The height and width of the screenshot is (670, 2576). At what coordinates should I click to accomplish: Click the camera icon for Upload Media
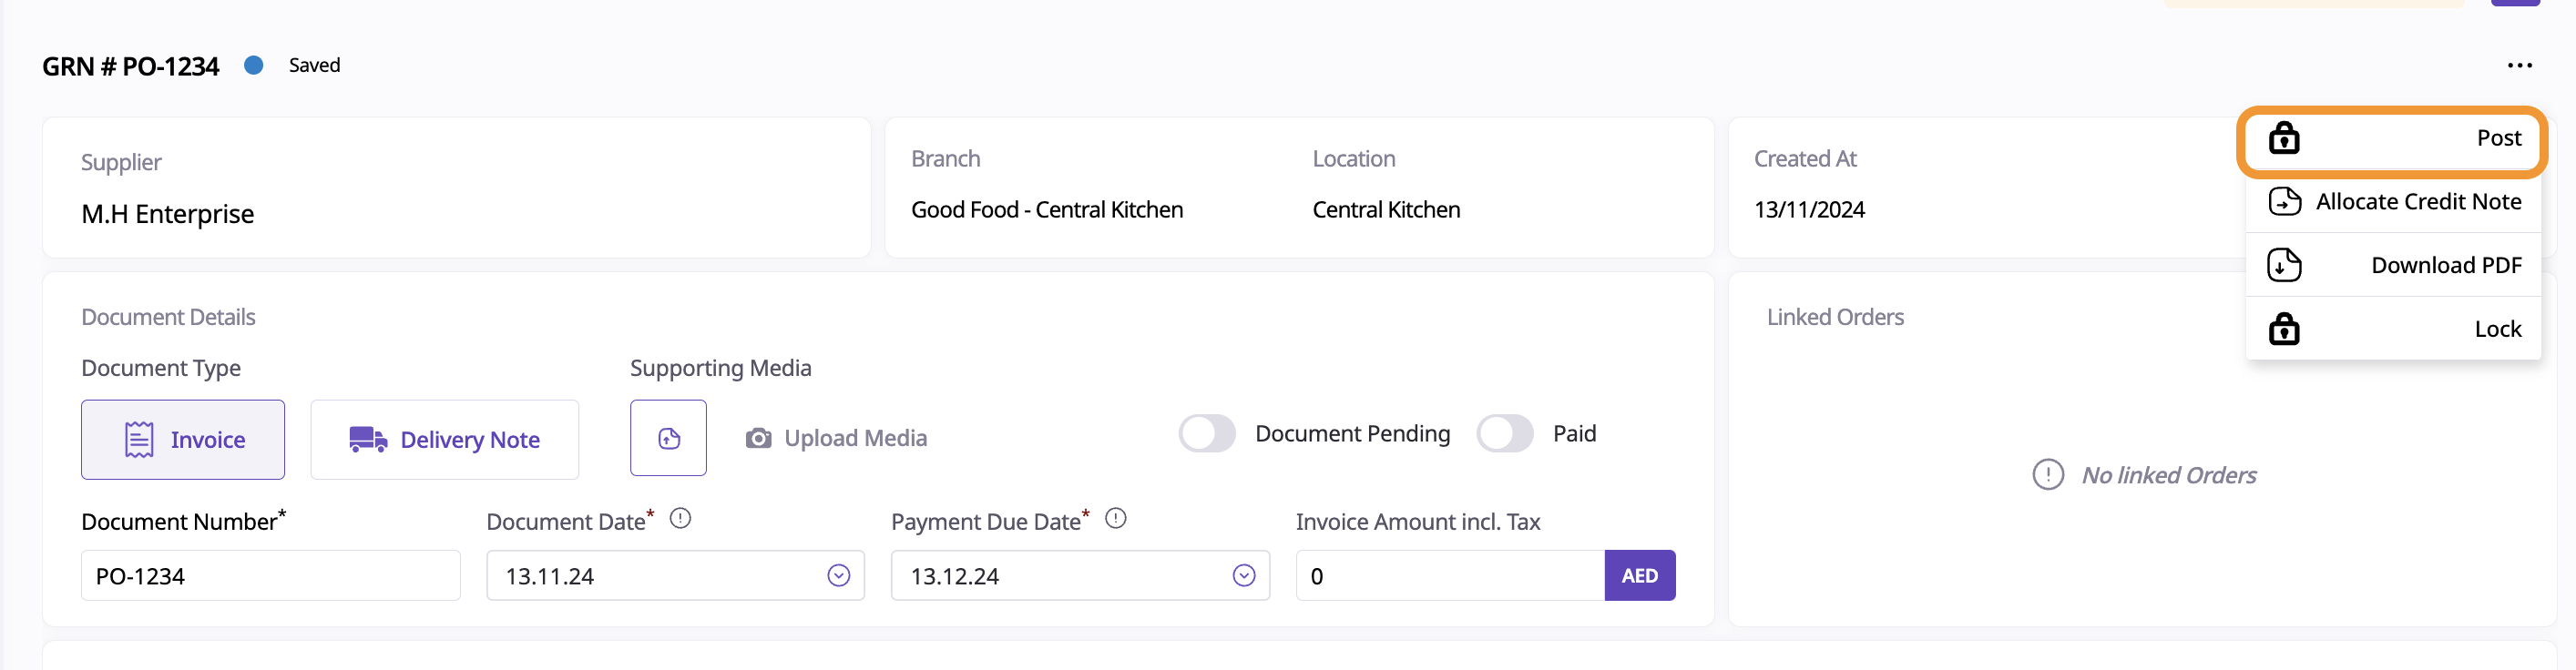pos(759,438)
